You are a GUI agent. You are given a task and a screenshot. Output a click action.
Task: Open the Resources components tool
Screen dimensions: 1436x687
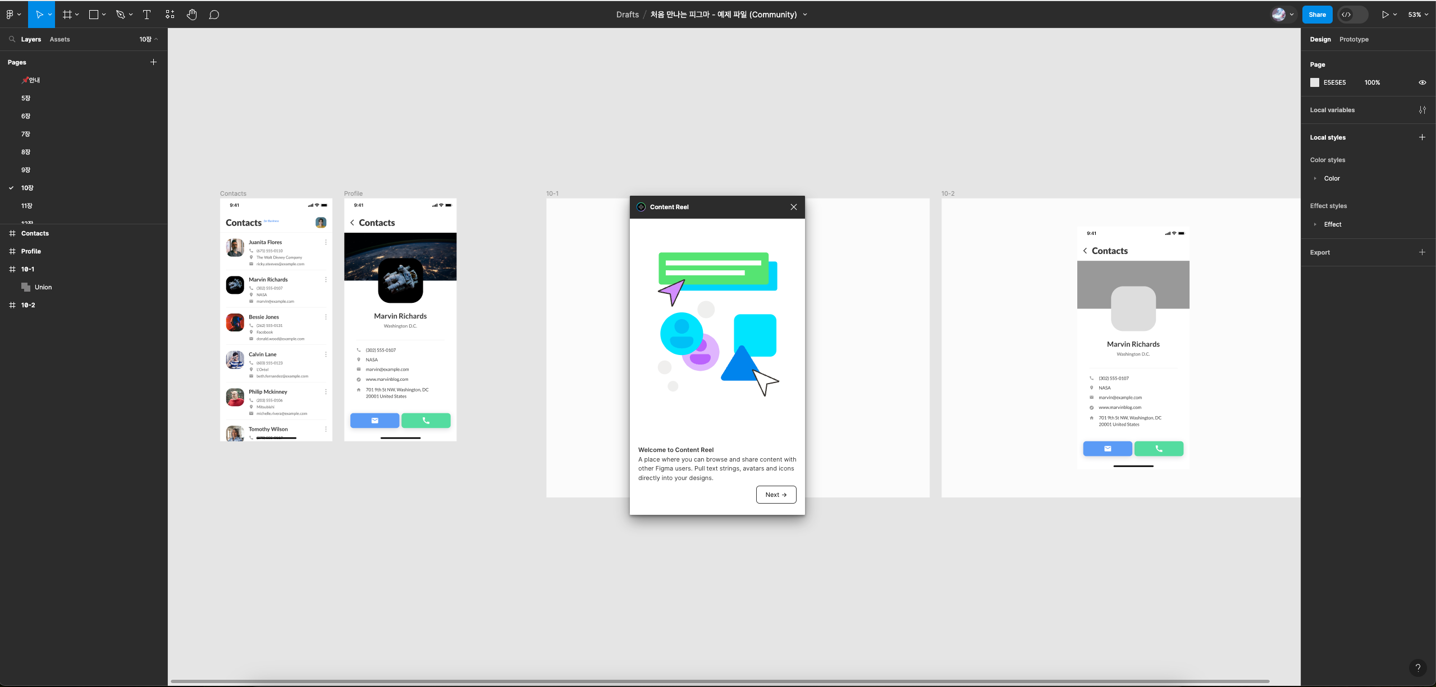(170, 15)
